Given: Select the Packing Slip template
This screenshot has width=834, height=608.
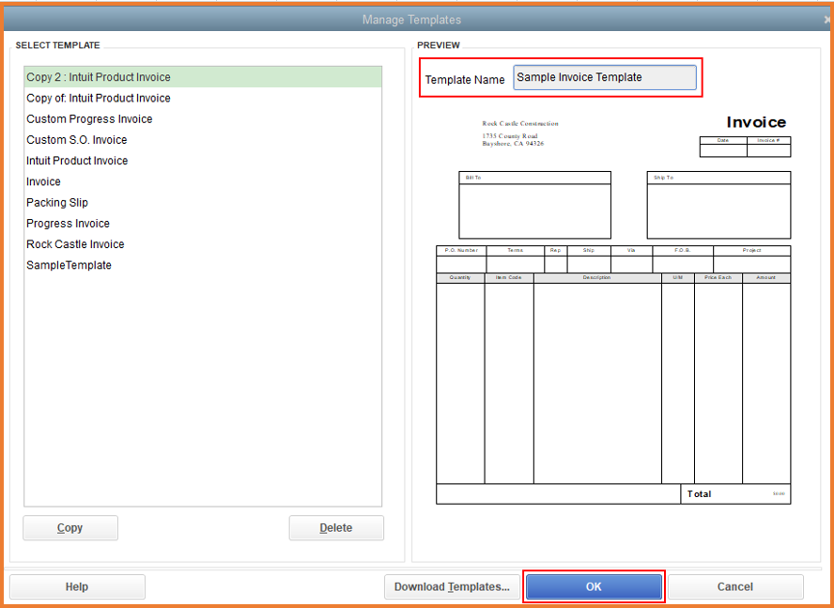Looking at the screenshot, I should pyautogui.click(x=203, y=202).
